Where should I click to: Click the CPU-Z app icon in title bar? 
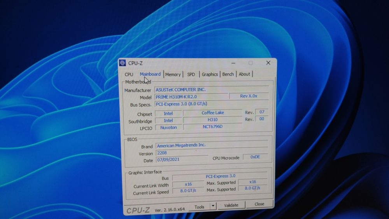tap(122, 63)
